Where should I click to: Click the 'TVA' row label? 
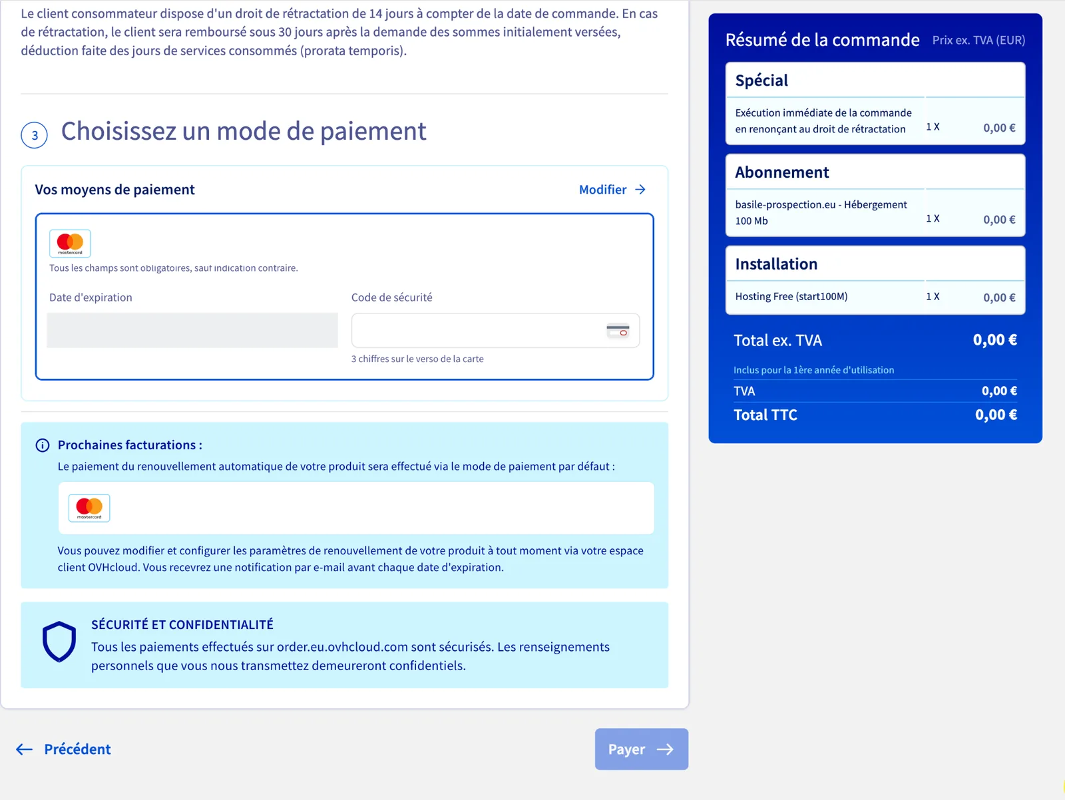pyautogui.click(x=744, y=391)
